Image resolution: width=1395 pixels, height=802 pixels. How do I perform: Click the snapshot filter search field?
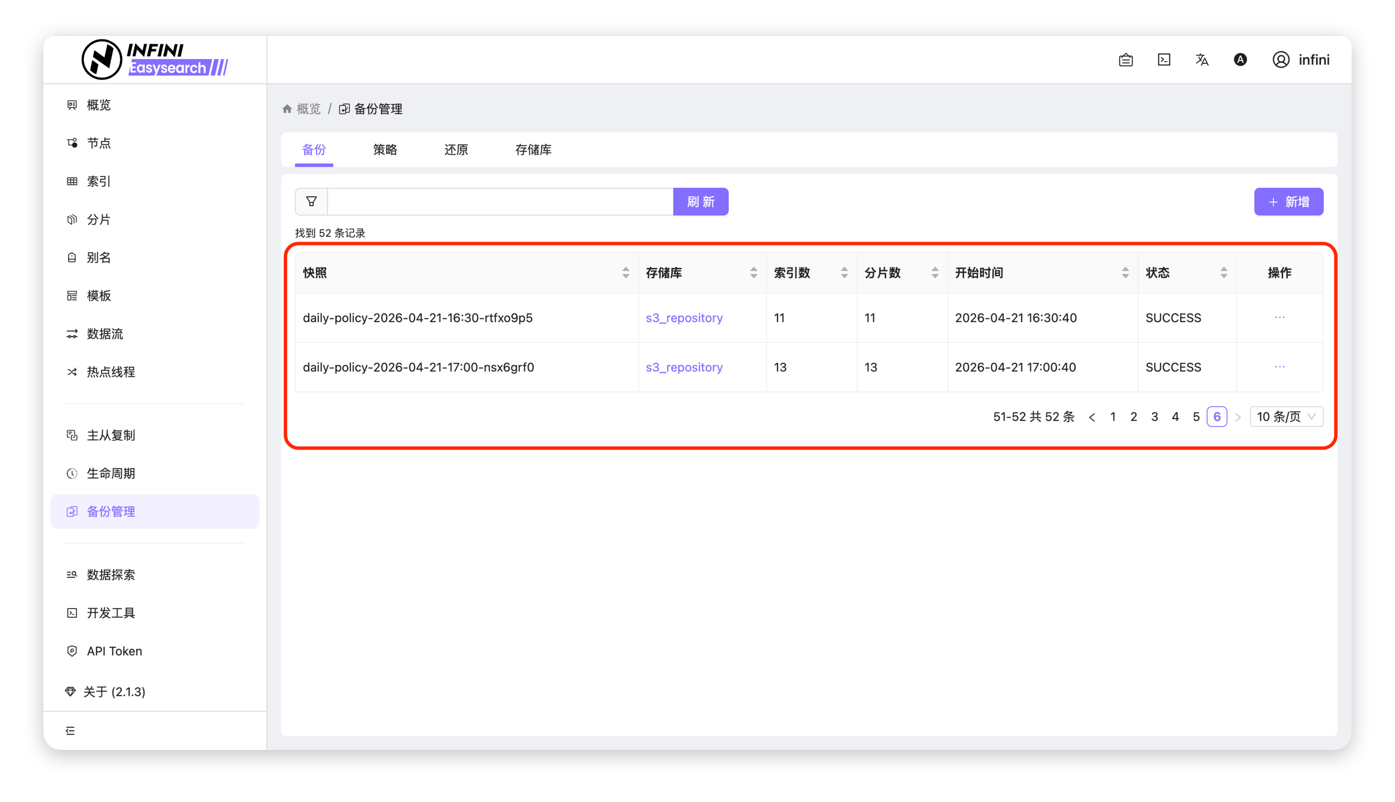click(x=500, y=202)
